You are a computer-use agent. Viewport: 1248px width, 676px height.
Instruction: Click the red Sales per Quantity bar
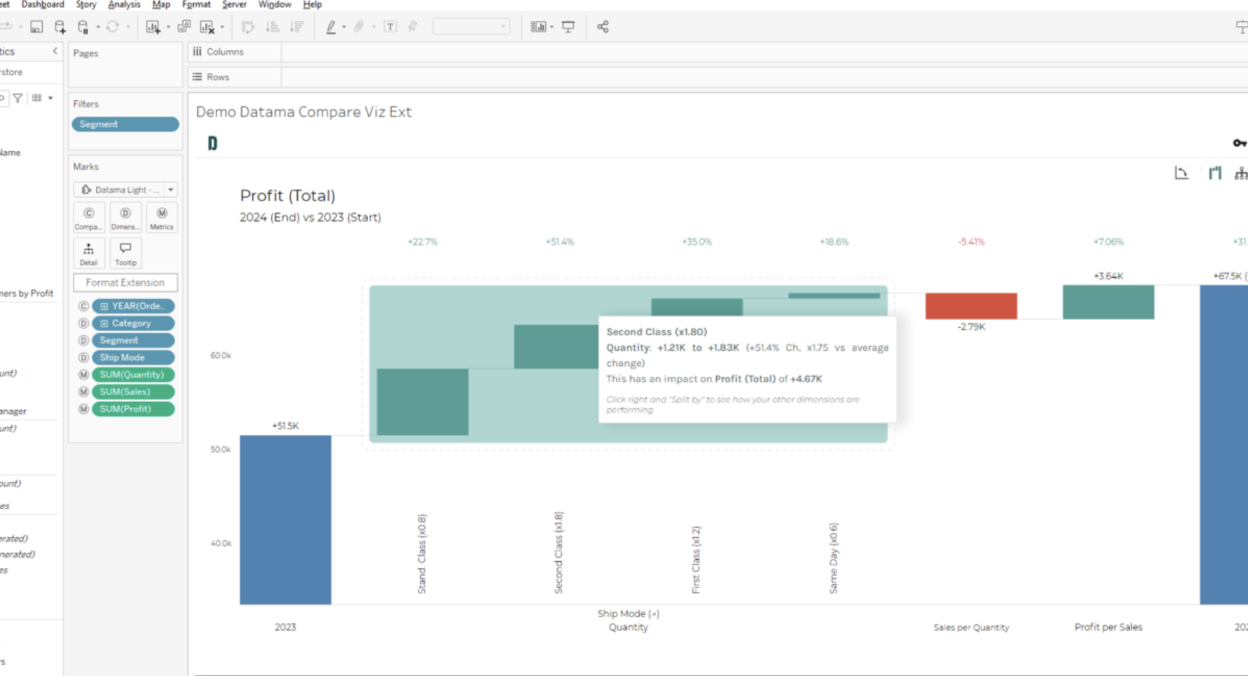click(x=971, y=306)
